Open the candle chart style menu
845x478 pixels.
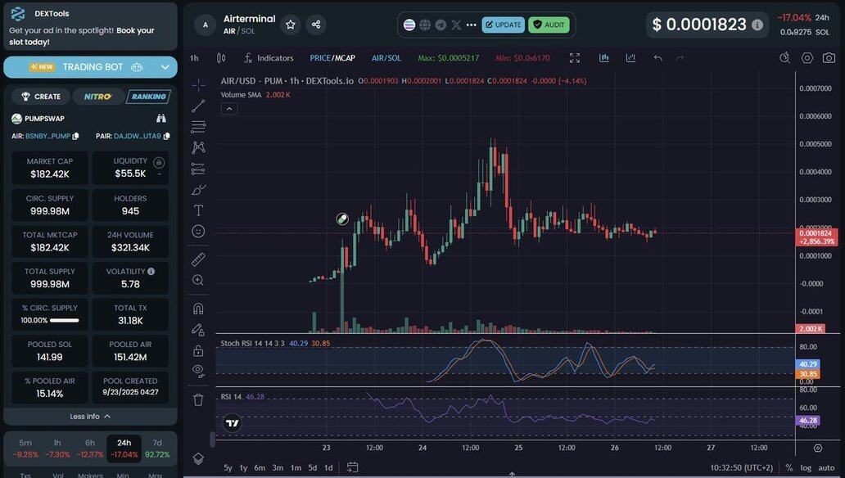click(221, 57)
